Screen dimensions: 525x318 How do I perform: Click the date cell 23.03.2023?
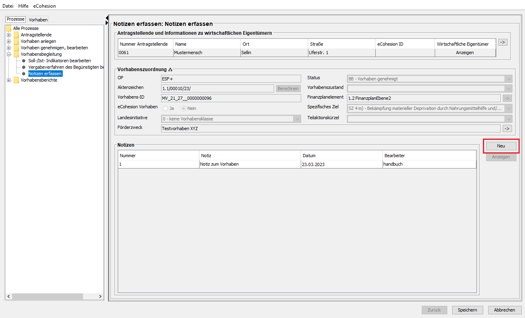click(x=342, y=164)
